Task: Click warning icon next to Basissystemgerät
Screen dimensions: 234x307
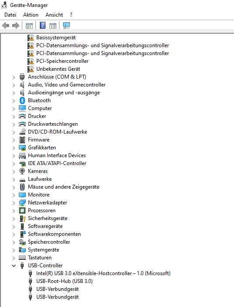Action: coord(31,38)
